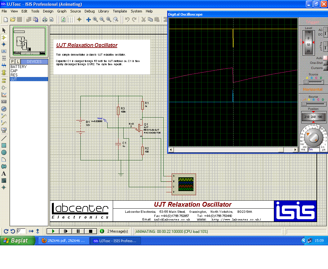Click the Open Design folder icon
This screenshot has height=269, width=328.
click(x=13, y=19)
